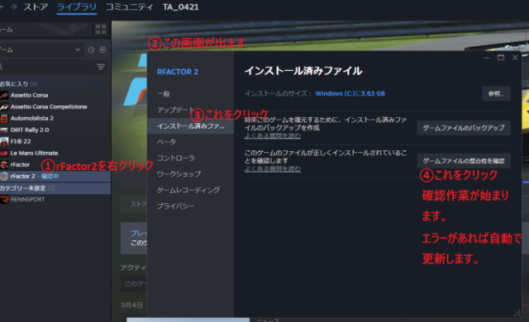Select the ベータ properties tab
The width and height of the screenshot is (529, 322).
tap(190, 142)
